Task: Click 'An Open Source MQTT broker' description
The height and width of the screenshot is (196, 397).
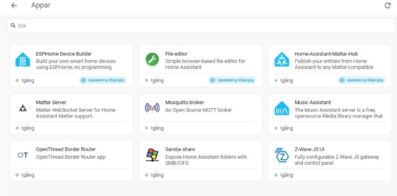Action: (x=198, y=110)
